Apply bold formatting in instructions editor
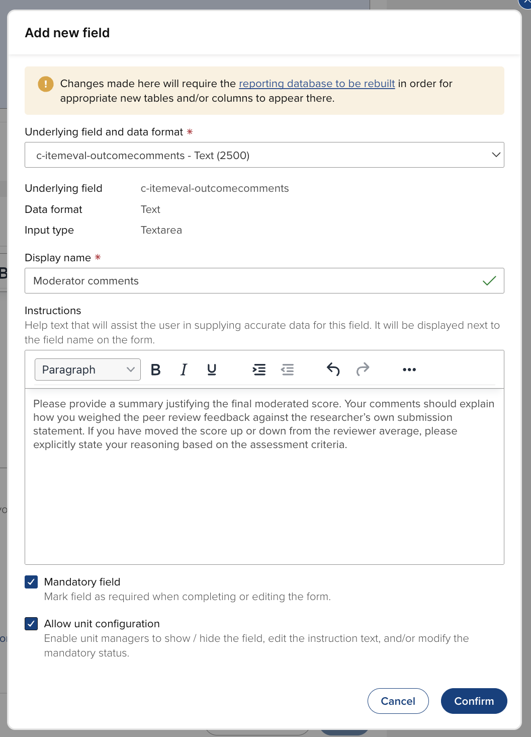 [x=156, y=370]
